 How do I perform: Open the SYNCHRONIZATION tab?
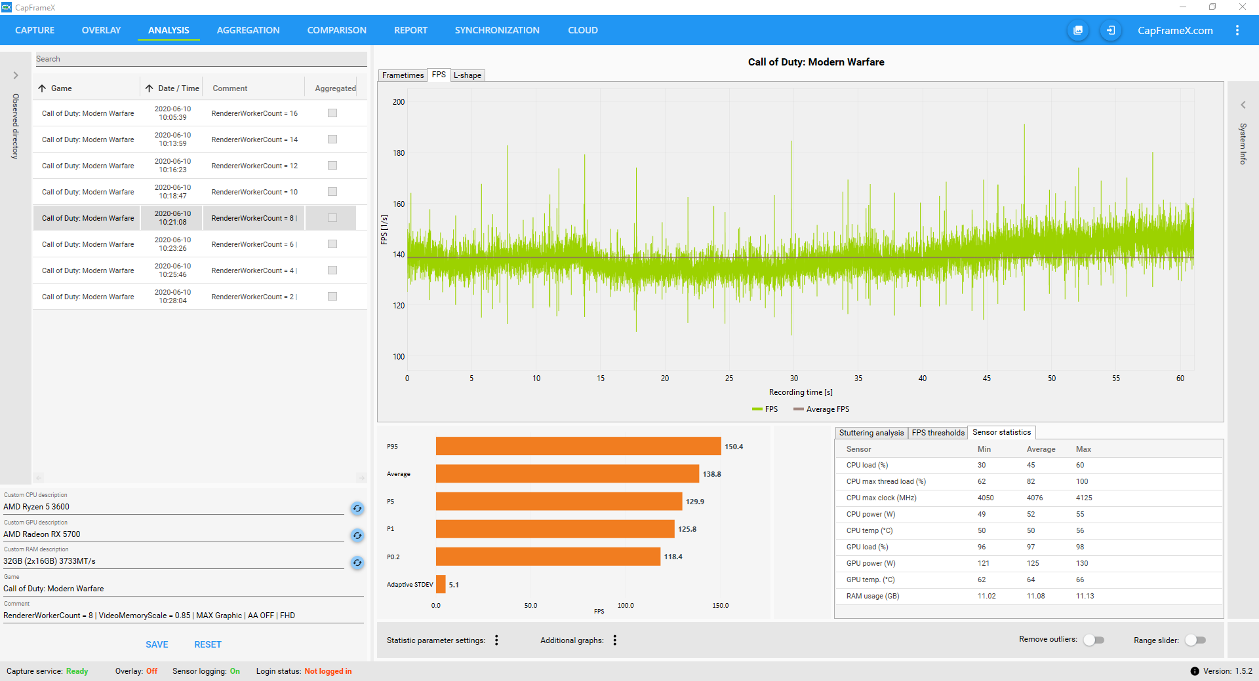[x=497, y=30]
